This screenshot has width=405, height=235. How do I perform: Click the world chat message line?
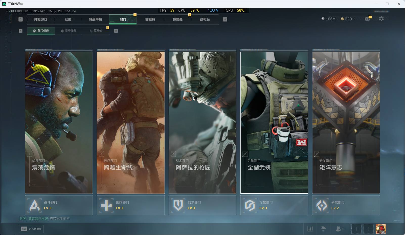pos(44,219)
